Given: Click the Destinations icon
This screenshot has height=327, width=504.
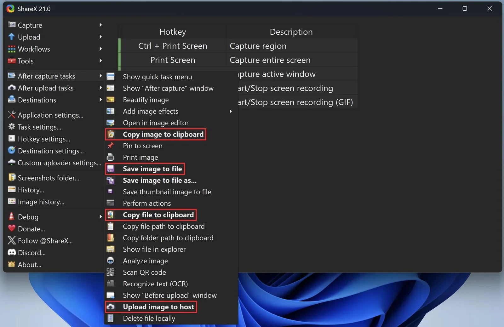Looking at the screenshot, I should [12, 100].
